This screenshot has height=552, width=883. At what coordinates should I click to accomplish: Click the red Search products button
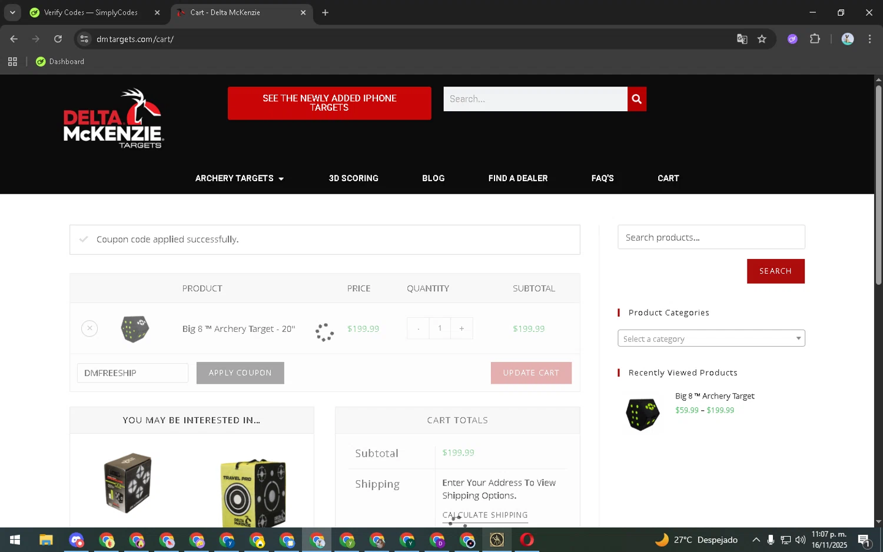[775, 271]
